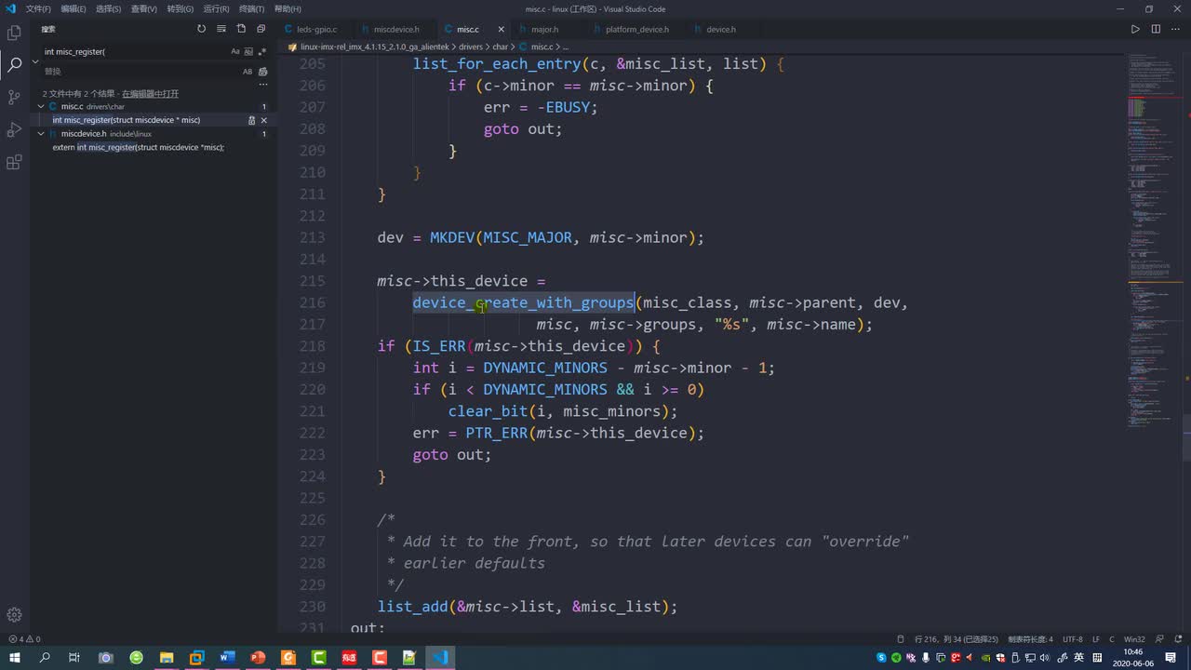
Task: Close the misc.c editor tab
Action: point(502,30)
